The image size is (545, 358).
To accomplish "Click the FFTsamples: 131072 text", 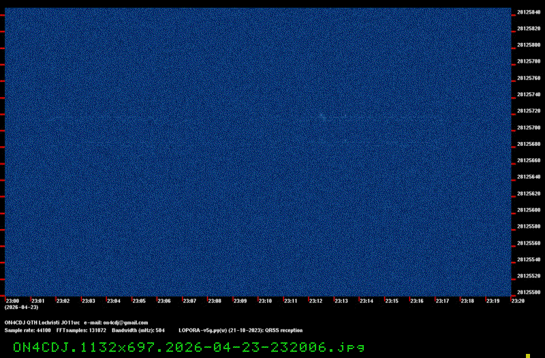I will [81, 331].
